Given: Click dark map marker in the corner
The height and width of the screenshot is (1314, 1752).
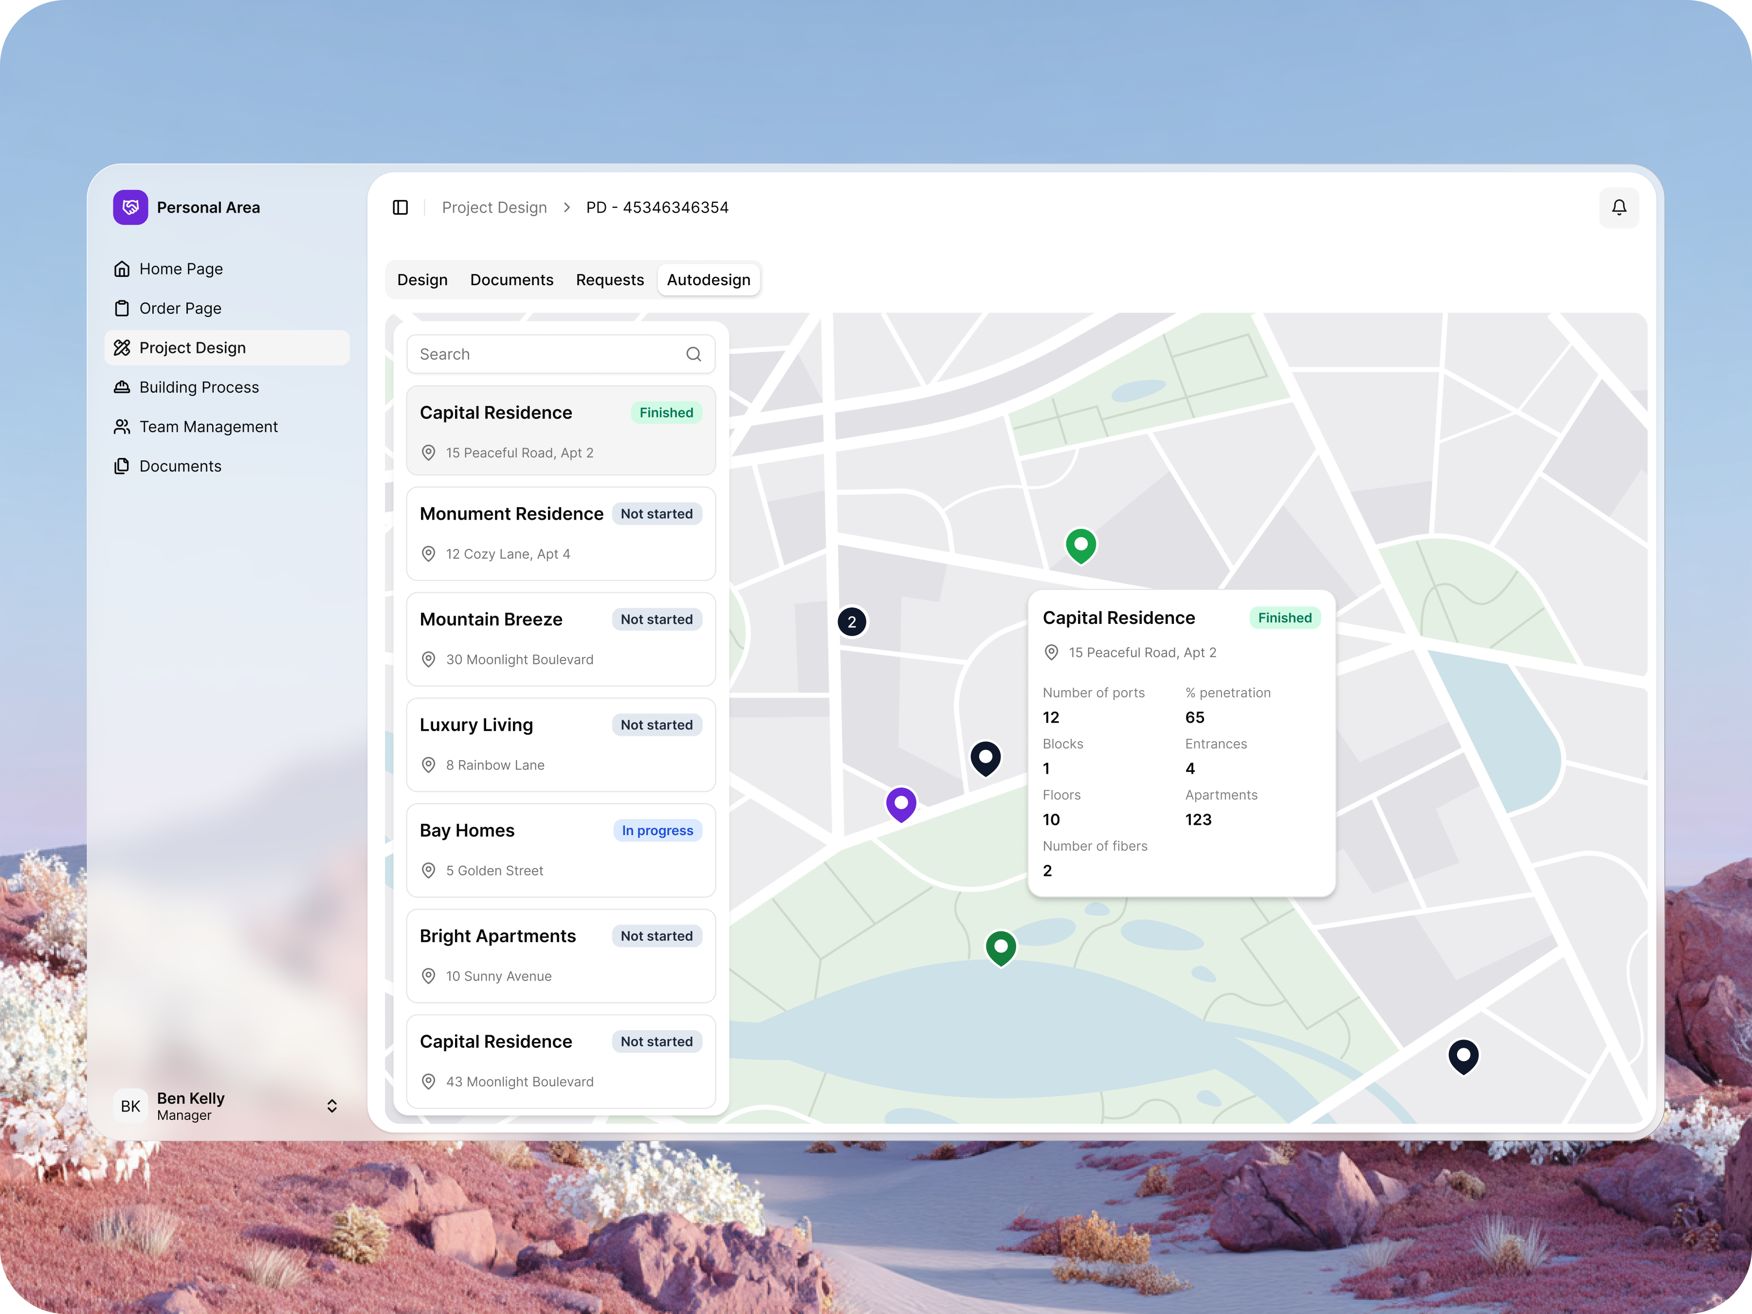Looking at the screenshot, I should tap(1463, 1057).
